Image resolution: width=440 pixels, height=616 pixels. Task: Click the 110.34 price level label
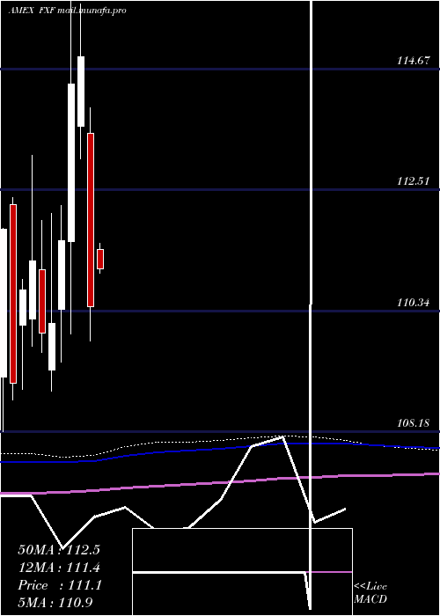tap(414, 303)
